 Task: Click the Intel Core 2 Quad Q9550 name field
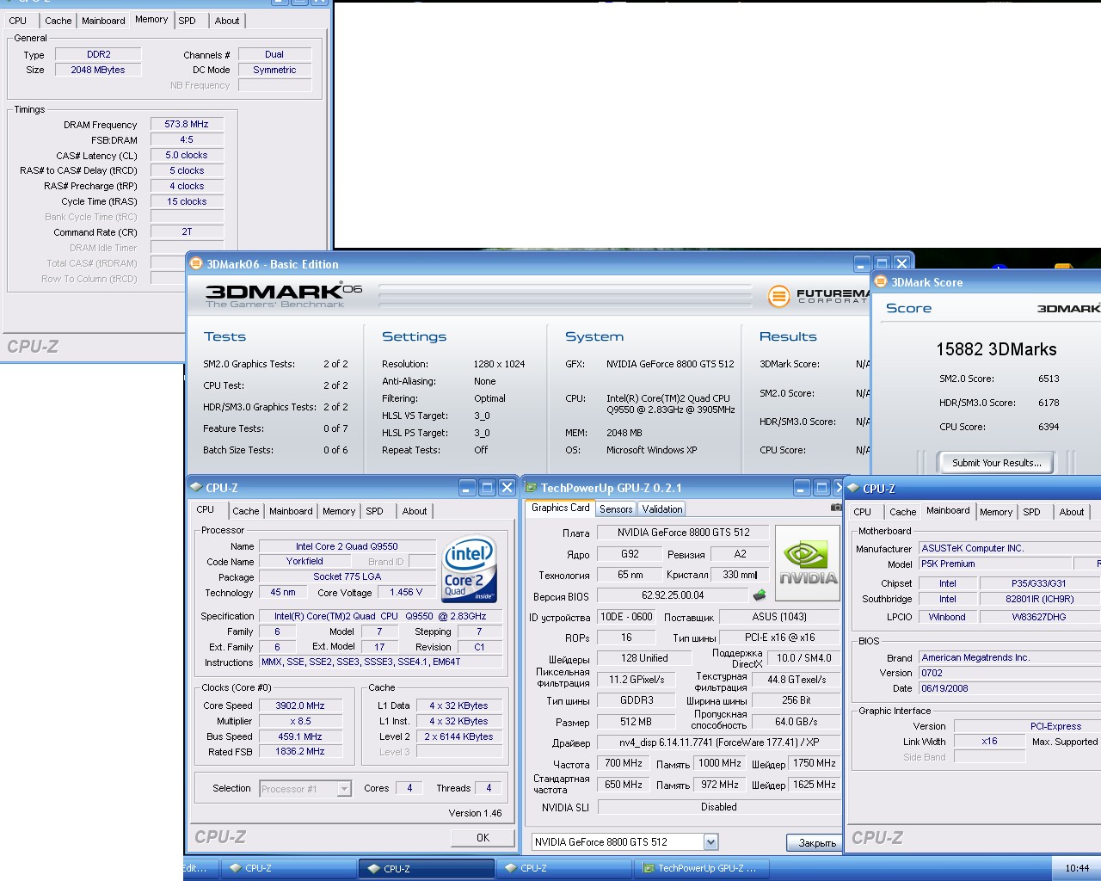point(347,546)
